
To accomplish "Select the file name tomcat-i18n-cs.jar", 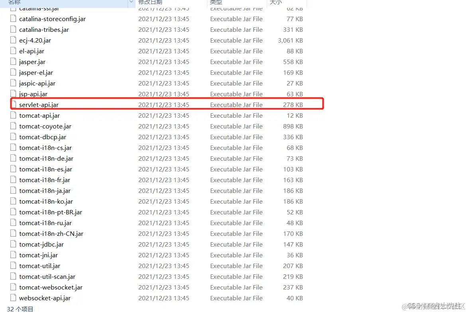I will coord(45,148).
